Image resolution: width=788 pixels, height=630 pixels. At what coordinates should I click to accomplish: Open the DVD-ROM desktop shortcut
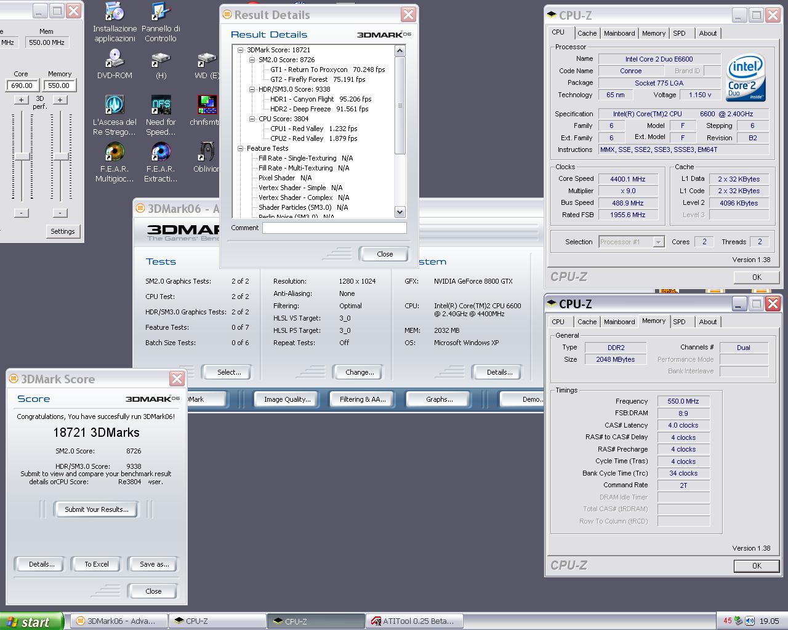coord(115,65)
